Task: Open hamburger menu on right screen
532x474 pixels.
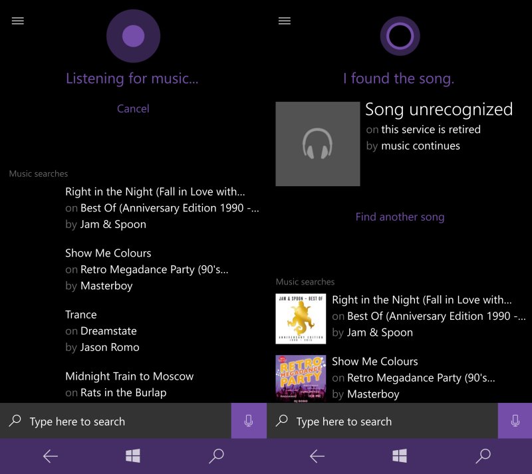Action: [x=285, y=21]
